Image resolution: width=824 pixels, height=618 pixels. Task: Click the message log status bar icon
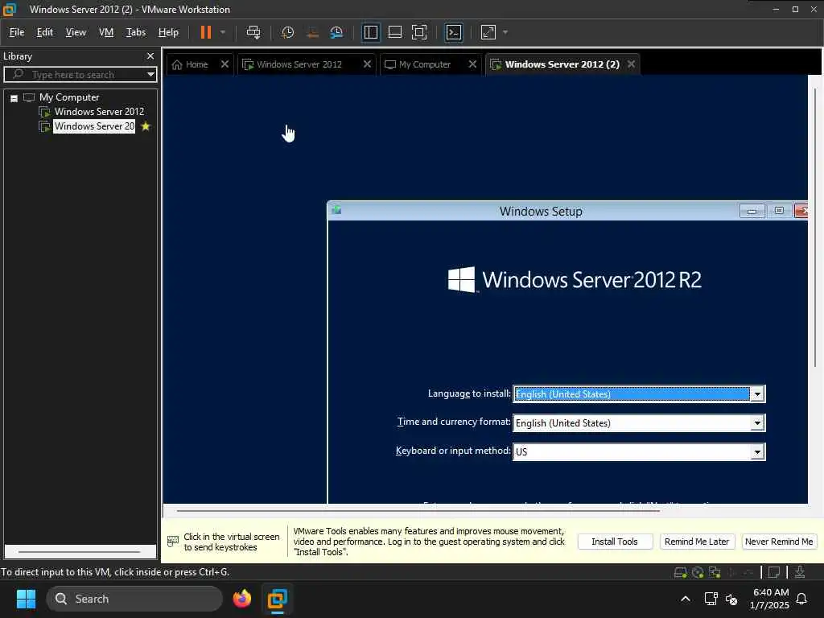click(x=774, y=572)
